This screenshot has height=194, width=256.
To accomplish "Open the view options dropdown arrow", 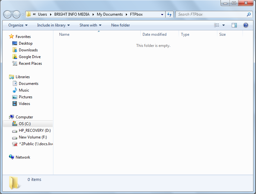I will click(224, 25).
